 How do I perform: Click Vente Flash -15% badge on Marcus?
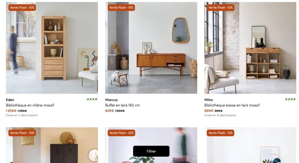click(x=121, y=8)
